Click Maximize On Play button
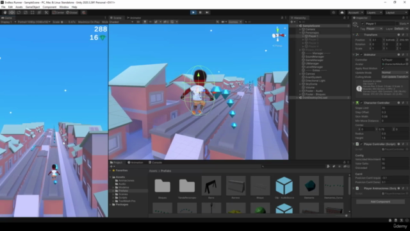The height and width of the screenshot is (231, 410). tap(88, 22)
